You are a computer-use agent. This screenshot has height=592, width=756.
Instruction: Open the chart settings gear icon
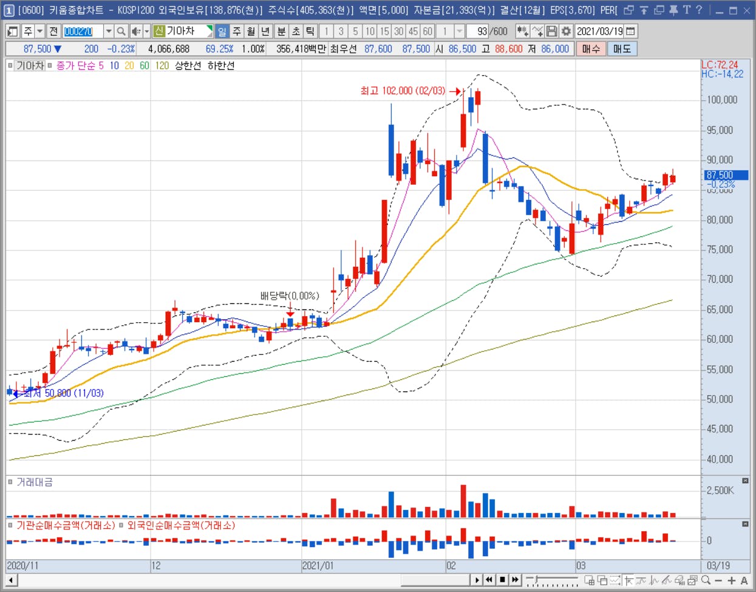click(x=566, y=31)
